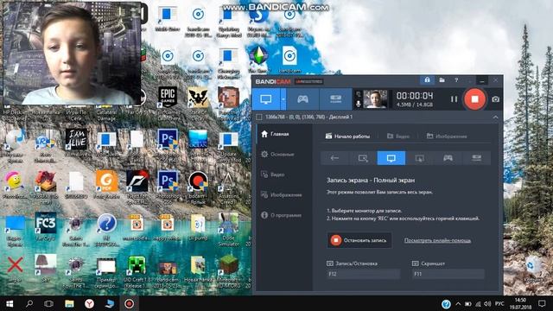Image resolution: width=553 pixels, height=311 pixels.
Task: Select the gamepad icon in mode row
Action: tap(448, 158)
